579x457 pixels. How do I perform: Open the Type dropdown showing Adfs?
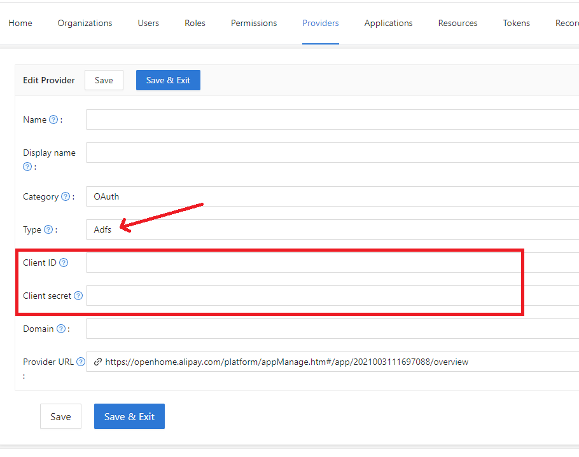tap(255, 229)
